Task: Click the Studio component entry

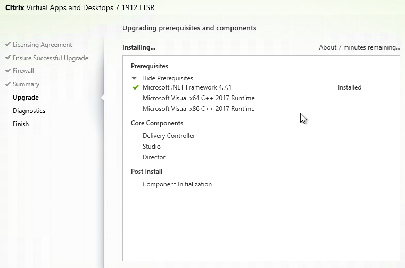Action: 151,147
